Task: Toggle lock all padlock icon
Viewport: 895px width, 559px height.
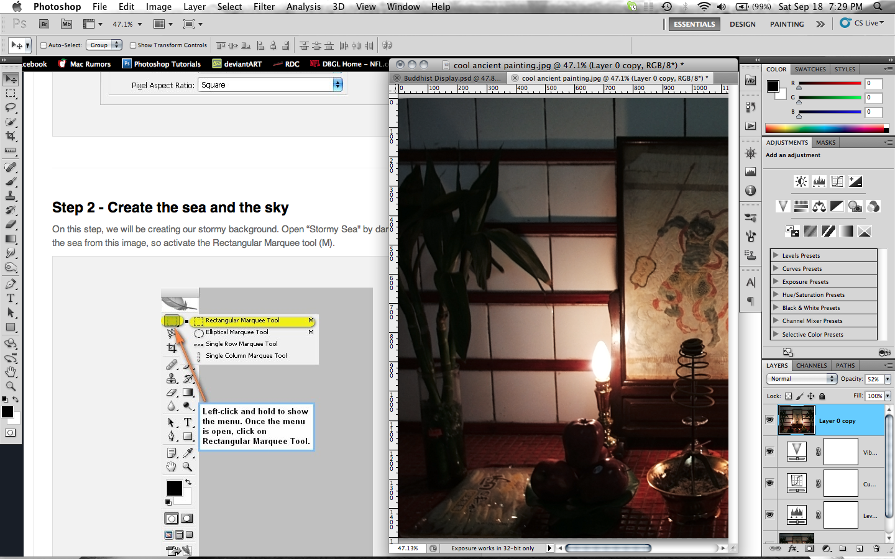Action: (x=822, y=396)
